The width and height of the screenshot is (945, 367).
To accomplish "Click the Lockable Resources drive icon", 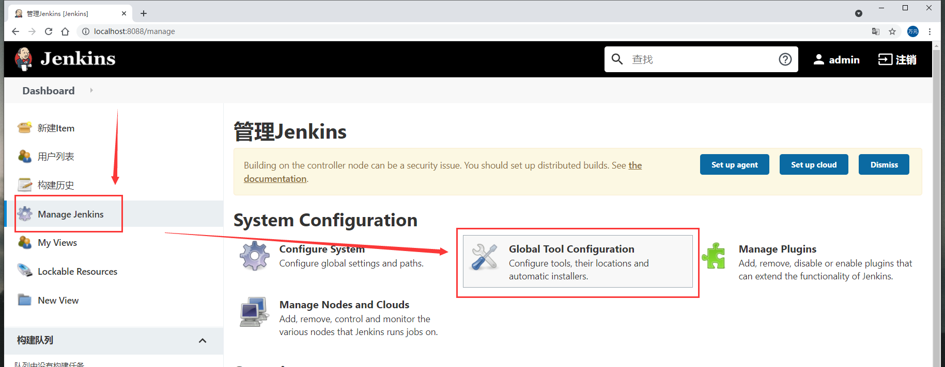I will pos(24,271).
